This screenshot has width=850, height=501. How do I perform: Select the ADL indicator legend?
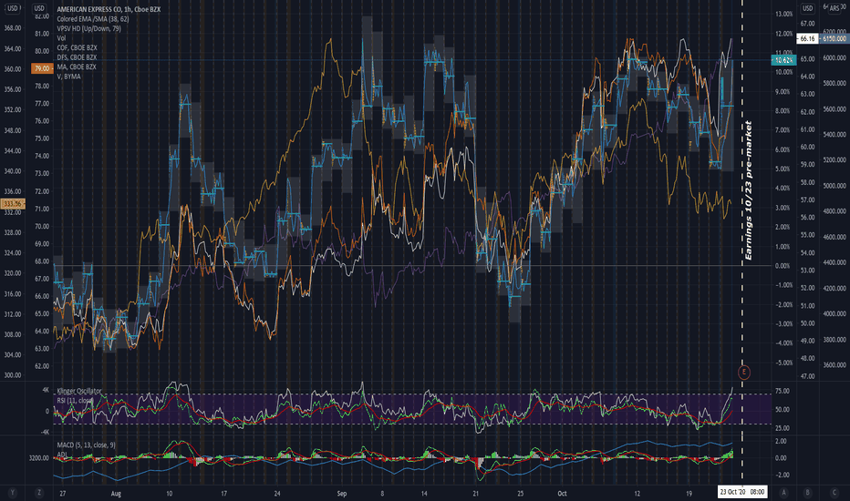tap(62, 454)
